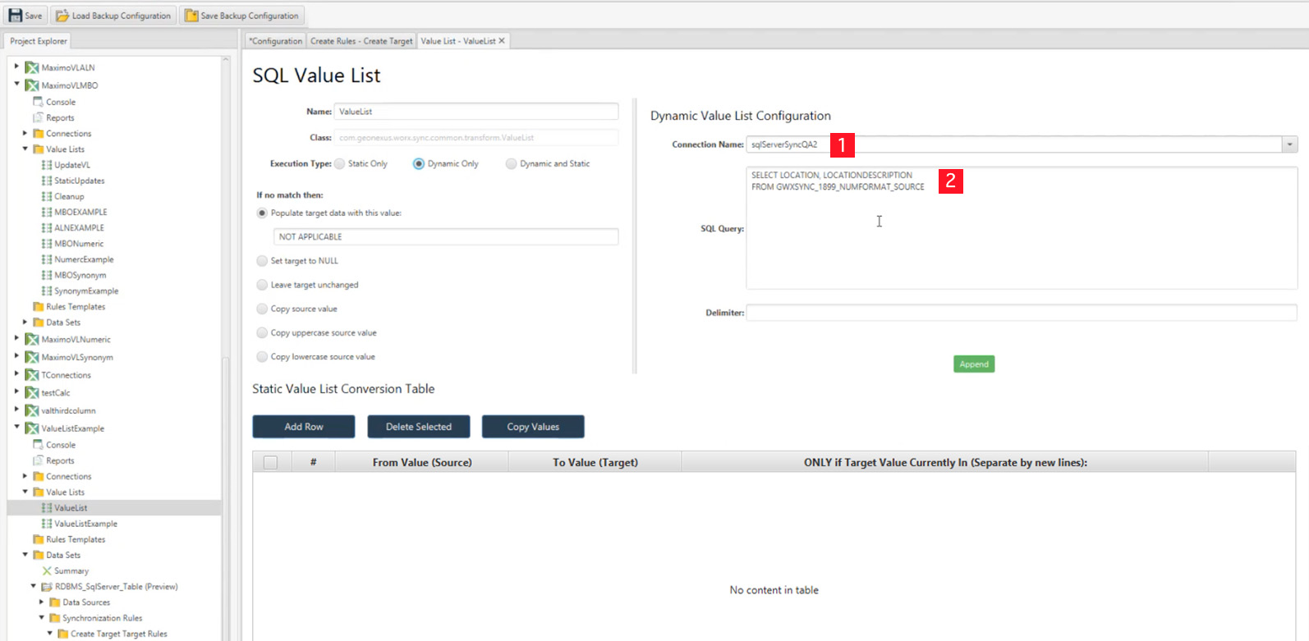Switch to the Create Rules - Create Target tab
This screenshot has width=1309, height=641.
tap(361, 41)
